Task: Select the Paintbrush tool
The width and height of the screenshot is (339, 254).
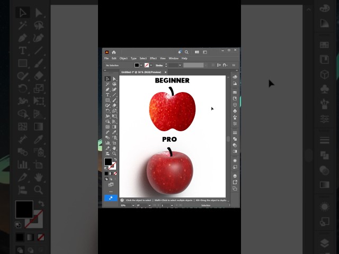Action: (x=114, y=100)
